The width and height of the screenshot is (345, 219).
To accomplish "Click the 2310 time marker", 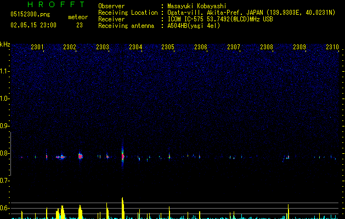I will point(332,47).
